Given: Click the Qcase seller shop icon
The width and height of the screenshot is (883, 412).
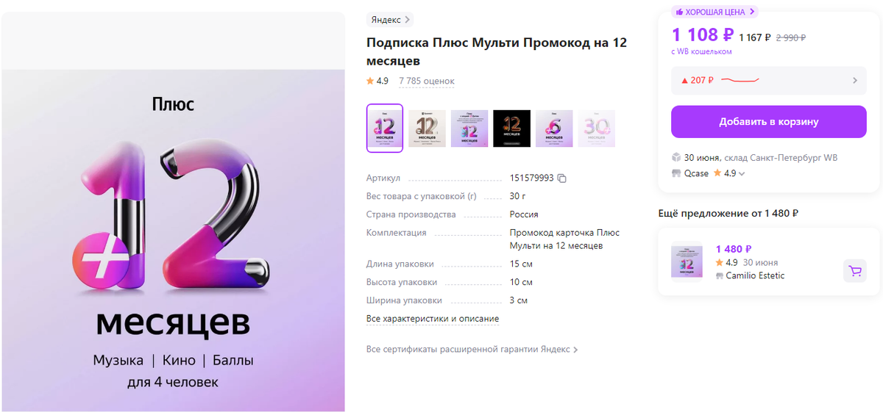Looking at the screenshot, I should [x=676, y=173].
